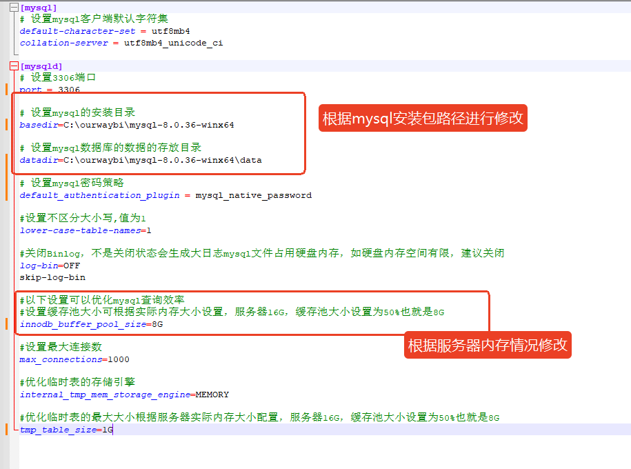Click the default_authentication_plugin key
The height and width of the screenshot is (469, 631).
pyautogui.click(x=100, y=195)
